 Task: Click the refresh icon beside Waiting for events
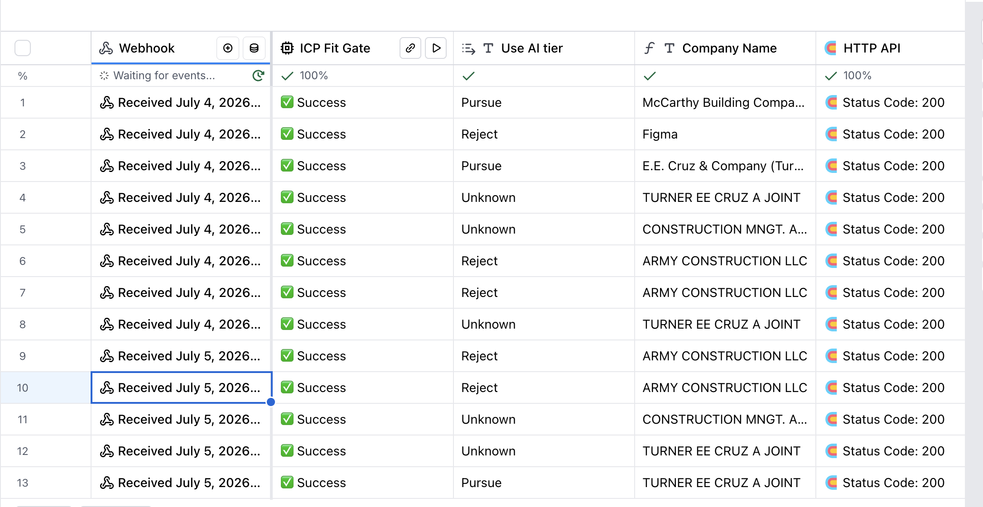pos(258,76)
